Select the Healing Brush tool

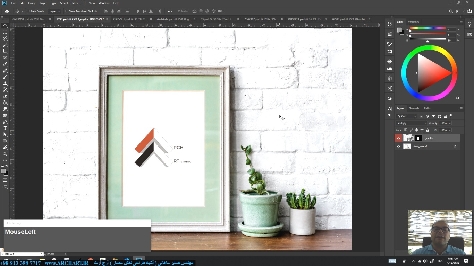coord(5,70)
